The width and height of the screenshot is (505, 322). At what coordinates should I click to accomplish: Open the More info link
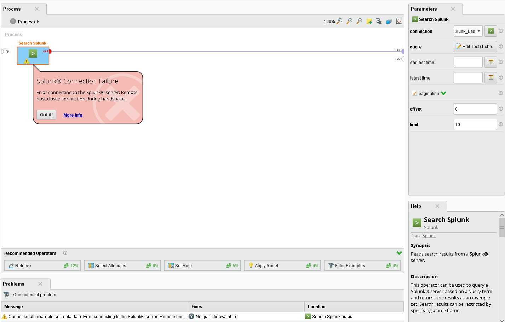(x=73, y=115)
